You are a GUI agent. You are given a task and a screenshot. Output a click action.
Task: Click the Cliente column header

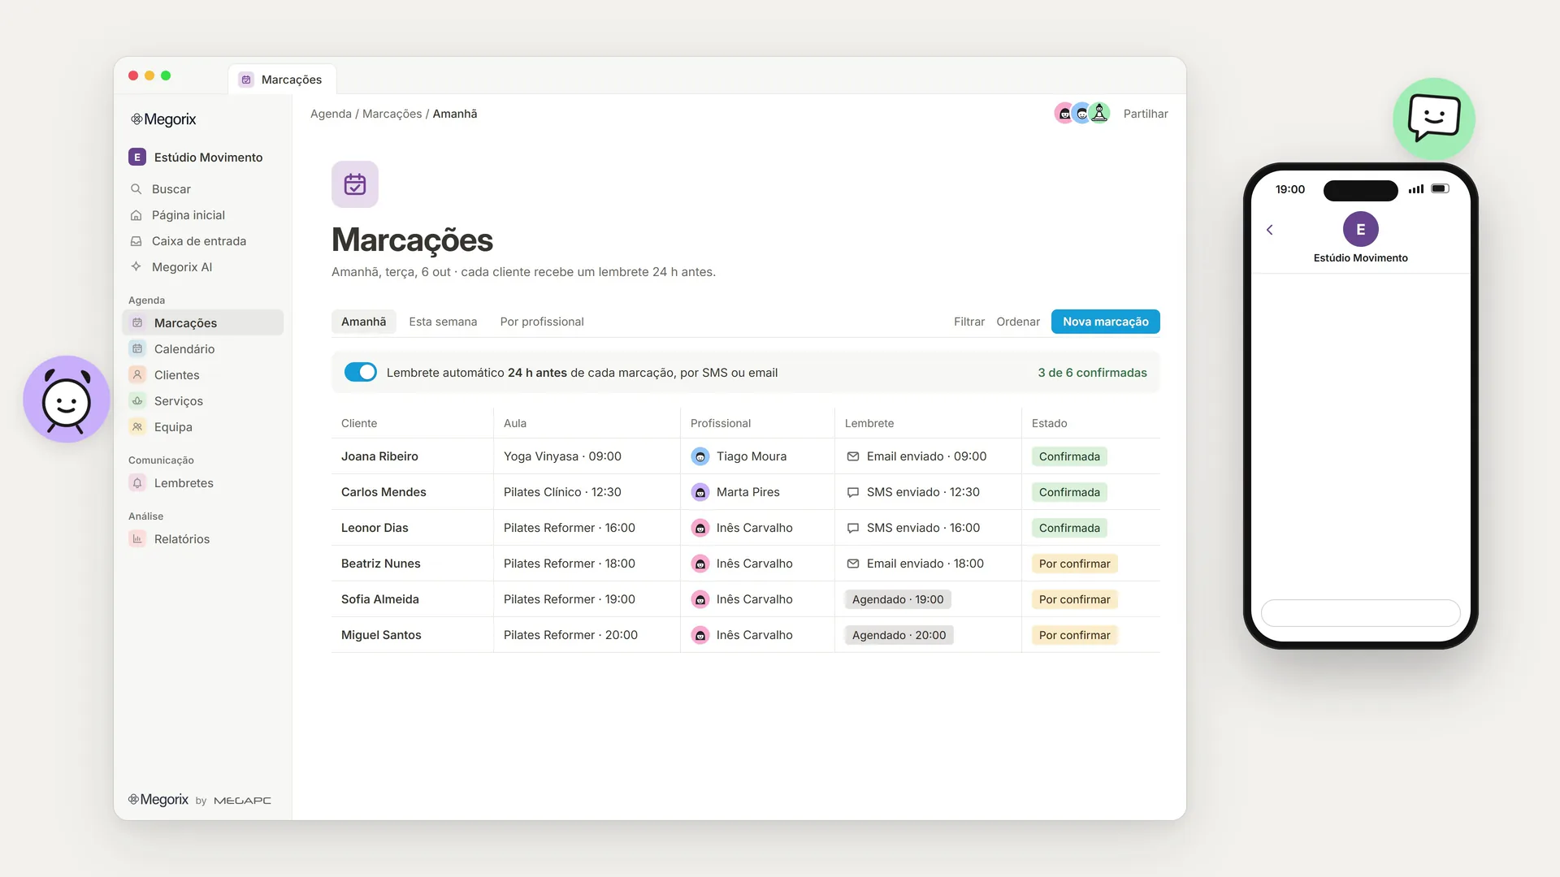click(359, 423)
